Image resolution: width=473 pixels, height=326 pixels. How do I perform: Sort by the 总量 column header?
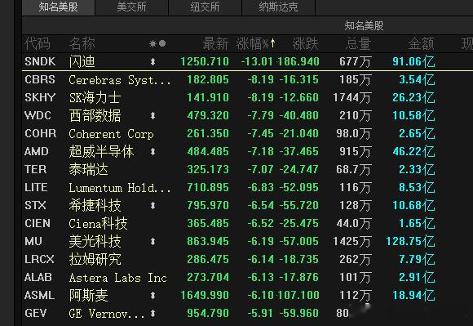pos(358,44)
